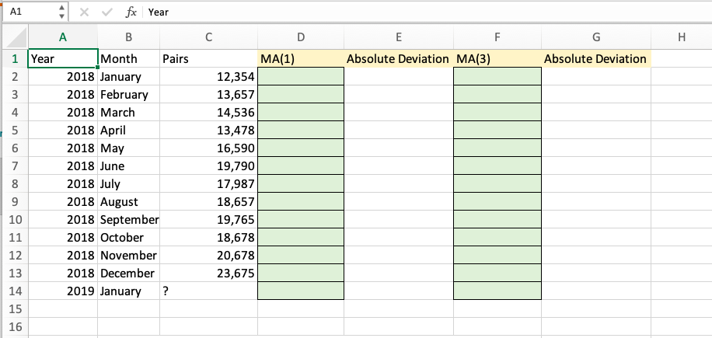Click the 2019 year cell
712x338 pixels.
(63, 291)
